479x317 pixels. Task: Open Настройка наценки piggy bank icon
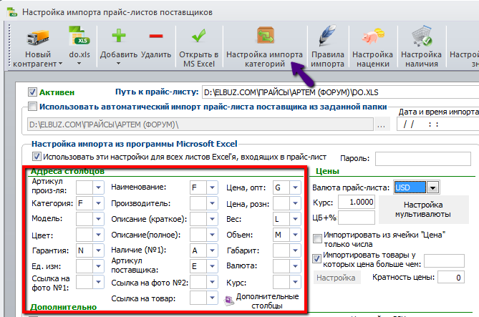(x=373, y=36)
